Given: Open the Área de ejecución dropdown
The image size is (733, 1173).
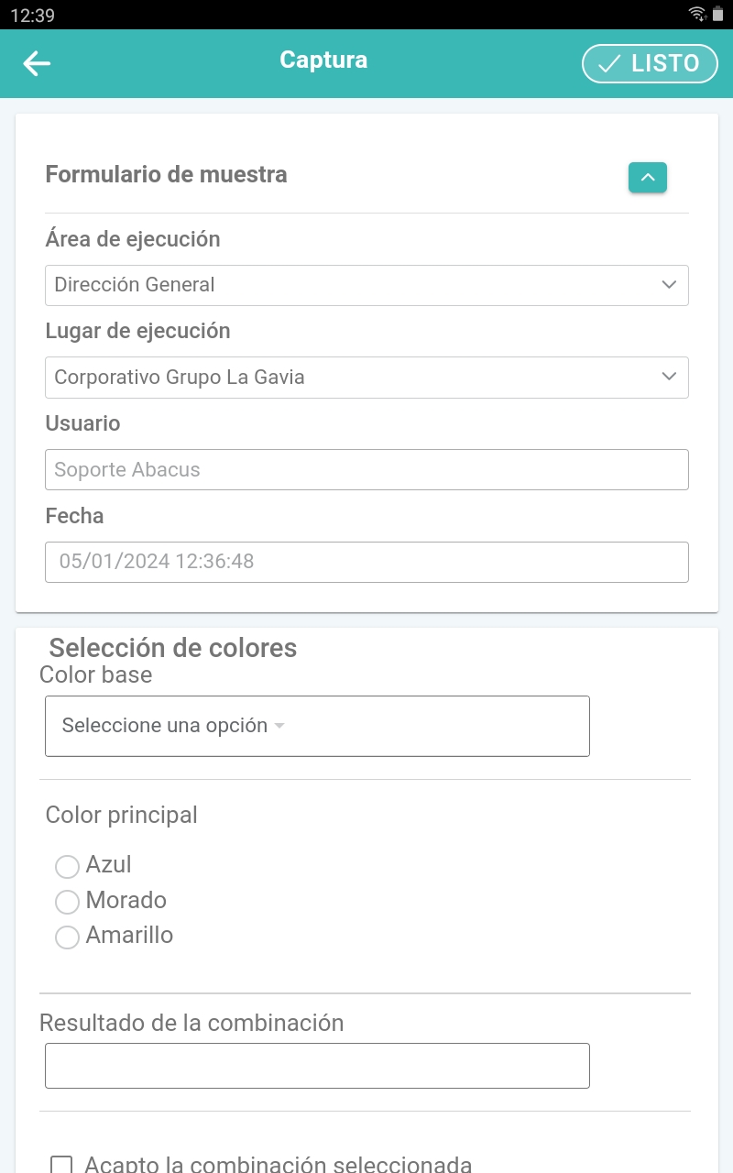Looking at the screenshot, I should pos(366,285).
